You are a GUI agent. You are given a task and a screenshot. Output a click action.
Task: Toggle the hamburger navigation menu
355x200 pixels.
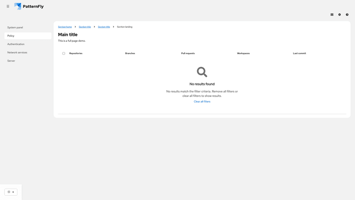[x=8, y=6]
